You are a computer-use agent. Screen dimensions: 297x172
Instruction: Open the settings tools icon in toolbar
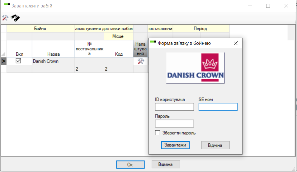(5, 18)
